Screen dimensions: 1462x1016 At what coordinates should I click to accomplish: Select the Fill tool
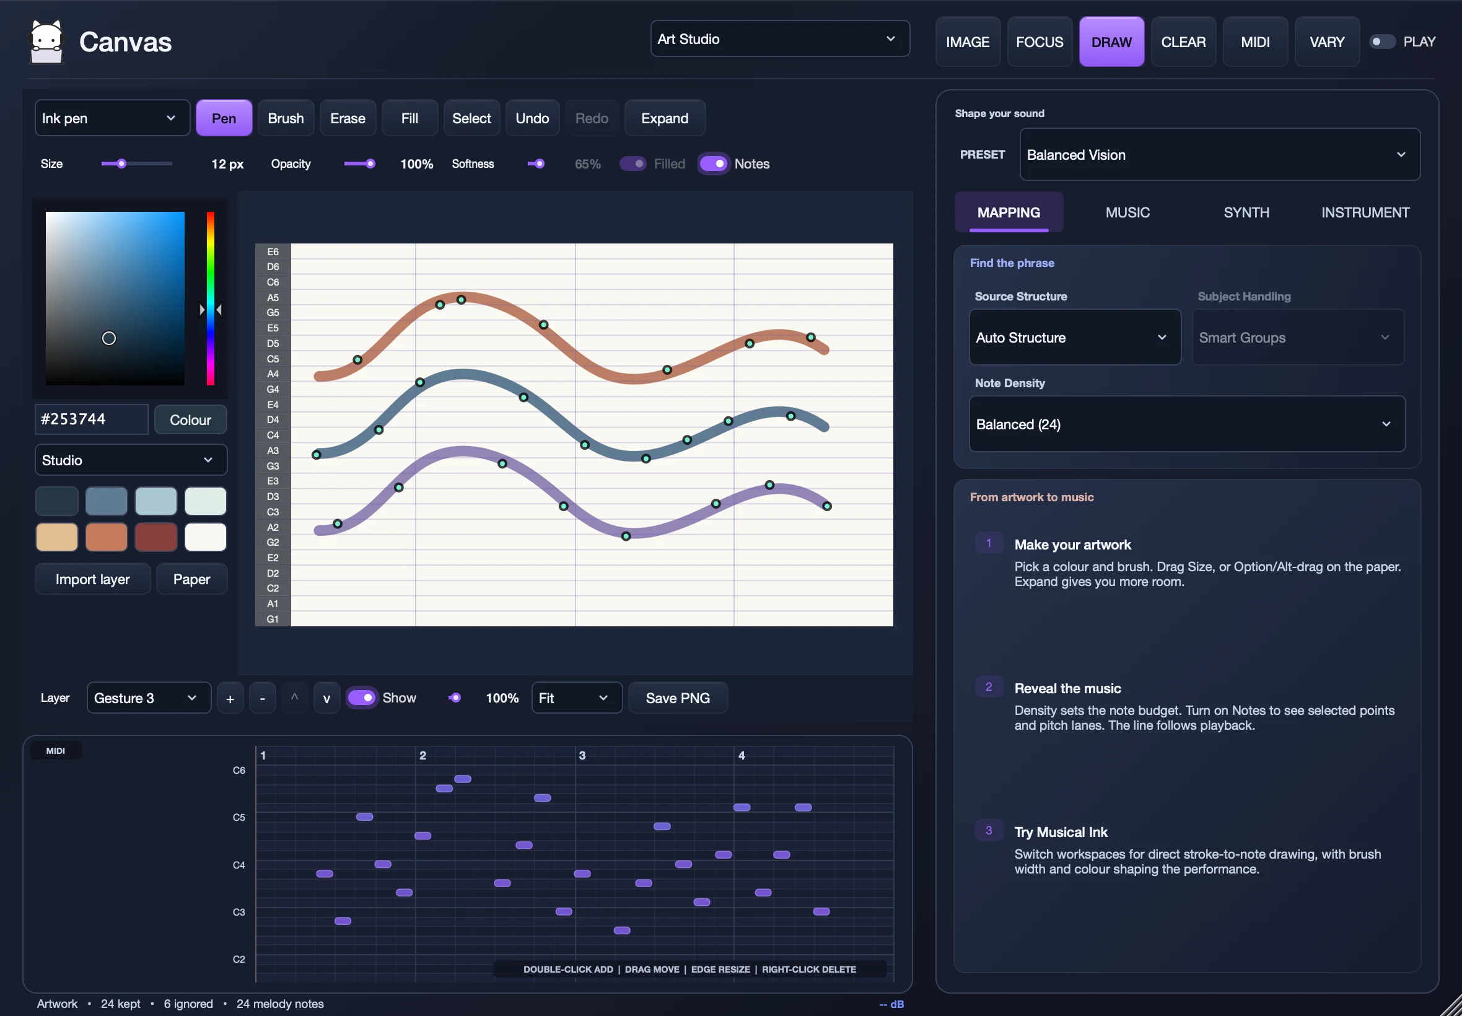[x=409, y=118]
